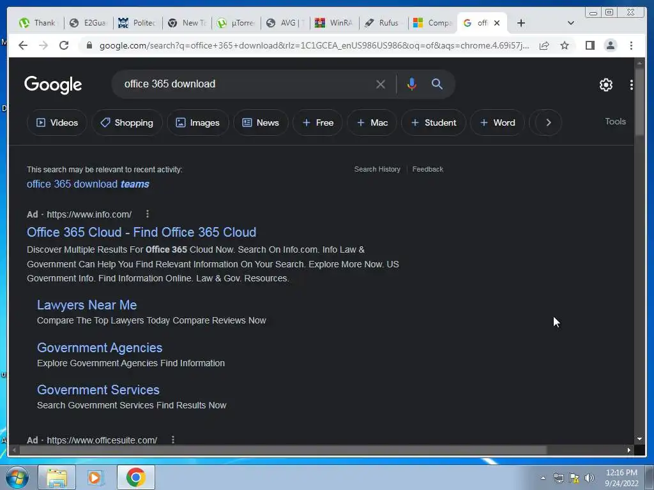Start voice search with the microphone icon
This screenshot has height=490, width=654.
[x=412, y=84]
